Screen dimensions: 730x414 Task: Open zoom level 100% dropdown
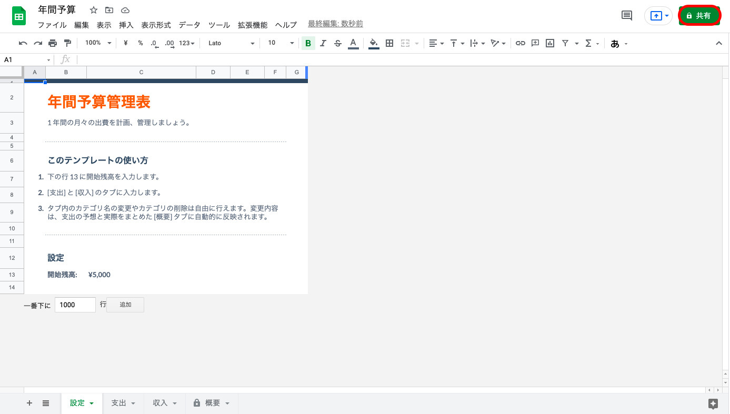coord(98,43)
